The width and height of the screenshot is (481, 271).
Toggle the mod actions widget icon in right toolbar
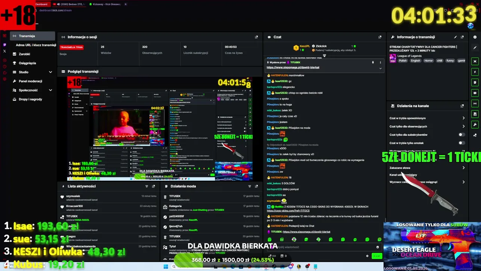click(475, 114)
